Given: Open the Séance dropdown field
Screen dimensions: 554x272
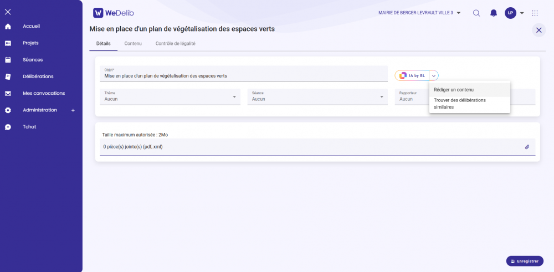Looking at the screenshot, I should (382, 97).
